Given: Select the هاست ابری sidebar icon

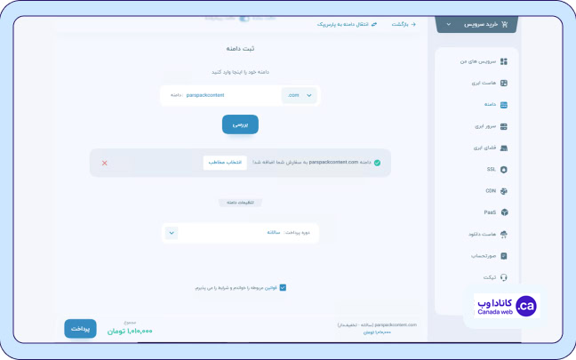Looking at the screenshot, I should pos(503,84).
